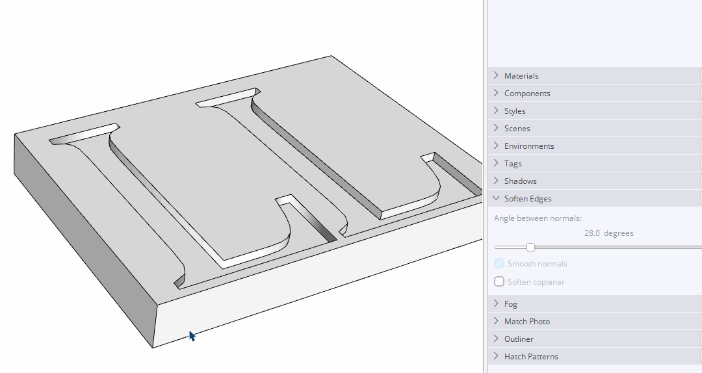This screenshot has width=702, height=373.
Task: Expand the Components panel
Action: coord(595,93)
